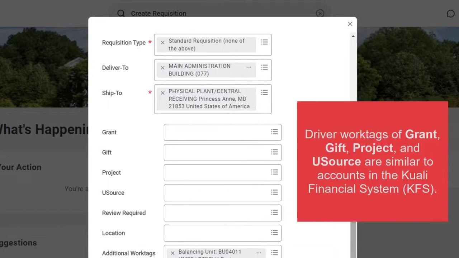
Task: Clear the Create Requisition search text
Action: tap(320, 13)
